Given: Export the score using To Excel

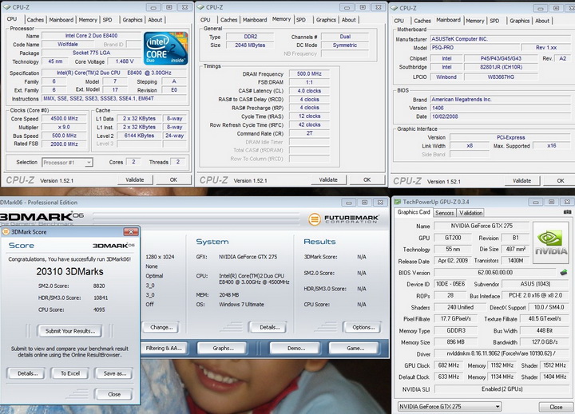Looking at the screenshot, I should 70,373.
